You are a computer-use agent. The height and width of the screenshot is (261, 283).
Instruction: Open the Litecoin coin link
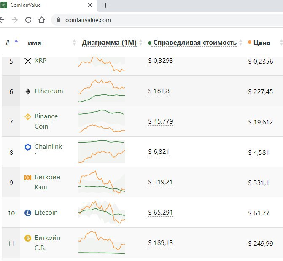click(46, 213)
